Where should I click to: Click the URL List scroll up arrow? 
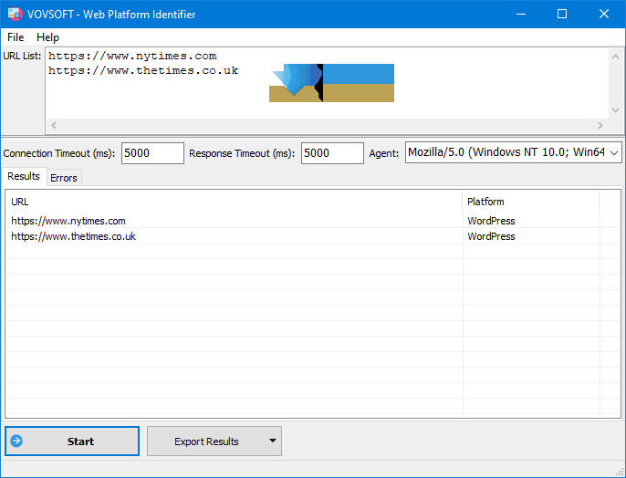(x=615, y=57)
